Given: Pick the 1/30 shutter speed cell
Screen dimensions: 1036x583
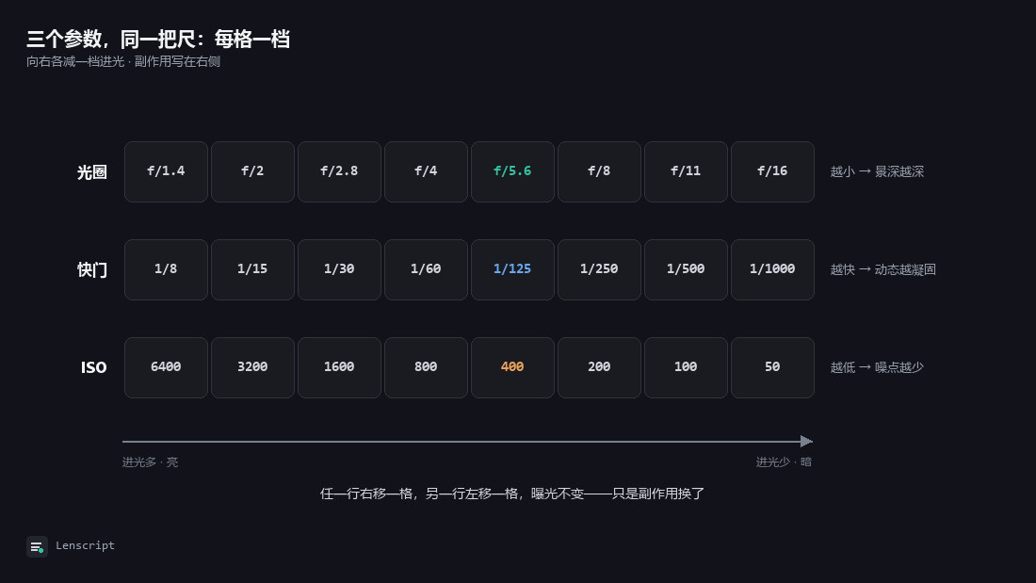Looking at the screenshot, I should pos(339,269).
